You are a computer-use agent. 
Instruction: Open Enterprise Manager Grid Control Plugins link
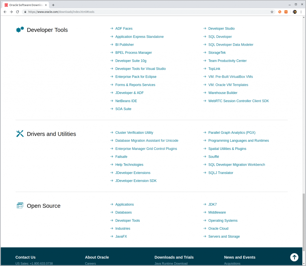[x=146, y=149]
